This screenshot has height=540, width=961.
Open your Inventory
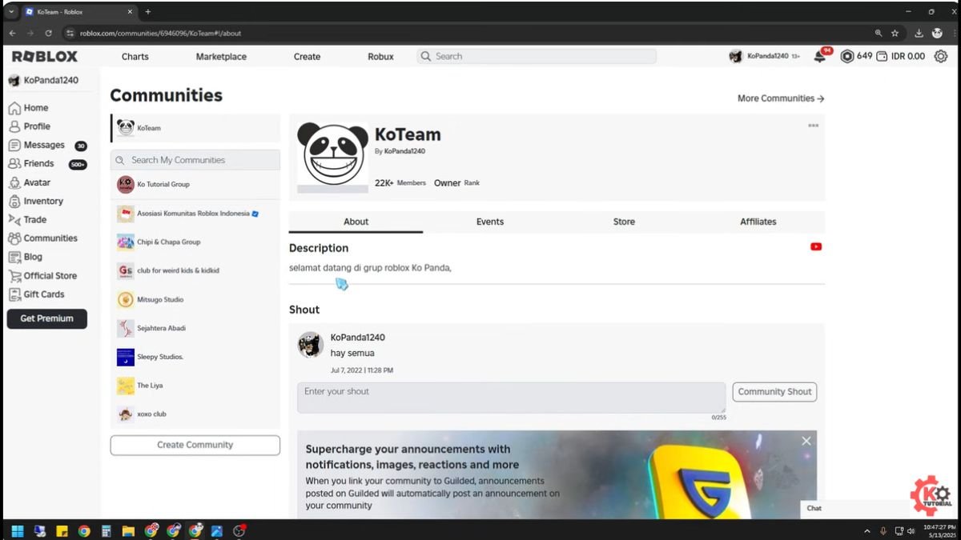pyautogui.click(x=42, y=201)
